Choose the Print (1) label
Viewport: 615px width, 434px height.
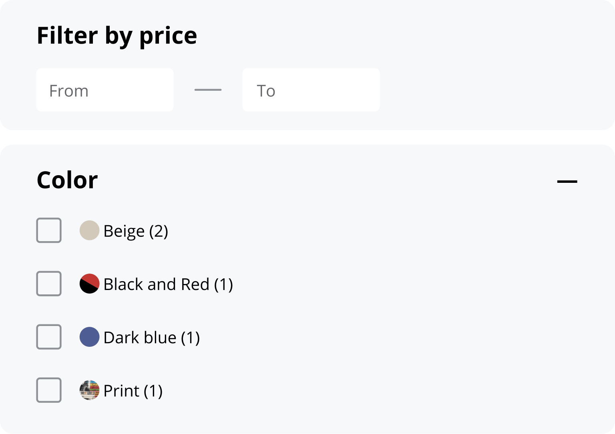click(x=133, y=391)
